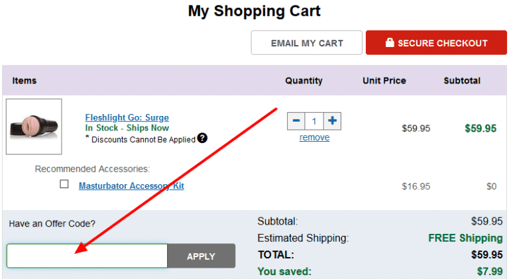This screenshot has width=509, height=279.
Task: Click the Subtotal column header
Action: pos(462,80)
